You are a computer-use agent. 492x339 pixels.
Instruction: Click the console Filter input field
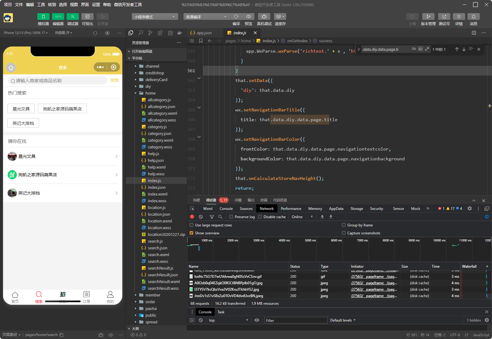tap(296, 320)
